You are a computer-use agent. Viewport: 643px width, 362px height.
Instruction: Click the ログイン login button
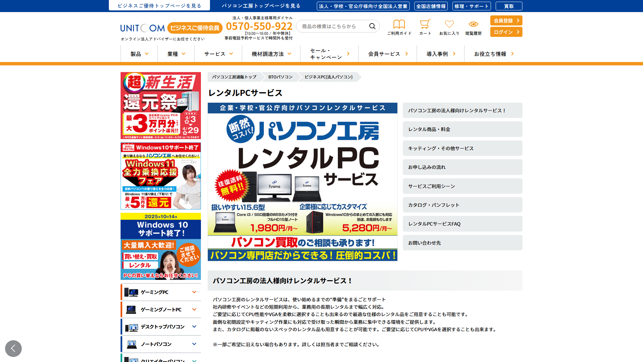pos(506,32)
